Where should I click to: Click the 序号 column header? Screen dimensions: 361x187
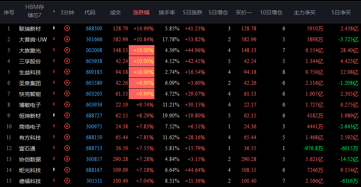click(x=9, y=12)
